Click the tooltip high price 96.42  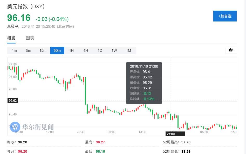point(147,77)
